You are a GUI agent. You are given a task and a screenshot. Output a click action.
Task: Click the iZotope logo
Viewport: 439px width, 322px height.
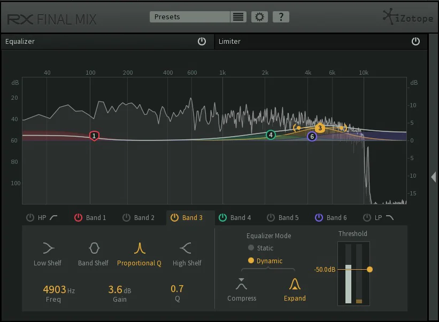click(x=408, y=17)
